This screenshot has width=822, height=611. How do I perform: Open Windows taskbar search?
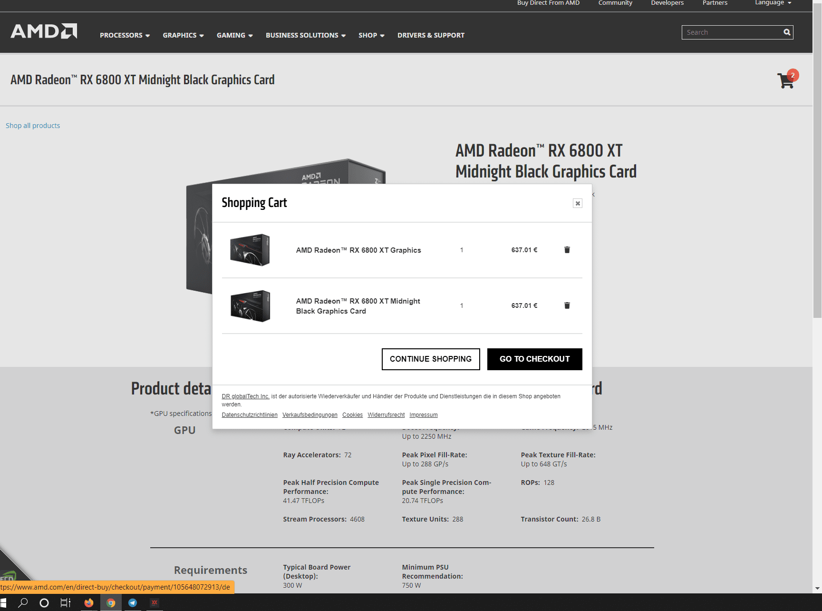[x=23, y=602]
